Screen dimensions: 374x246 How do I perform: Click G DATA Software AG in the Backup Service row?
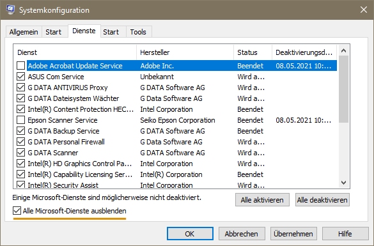[x=173, y=131]
